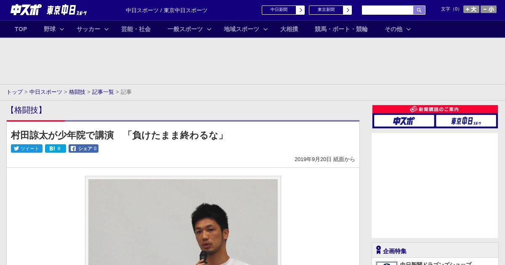Open the 野球 menu

coord(50,29)
